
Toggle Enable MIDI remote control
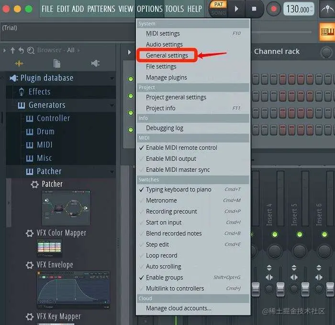coord(193,147)
